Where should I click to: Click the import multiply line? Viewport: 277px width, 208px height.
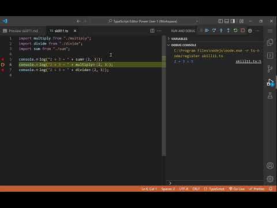click(x=55, y=38)
